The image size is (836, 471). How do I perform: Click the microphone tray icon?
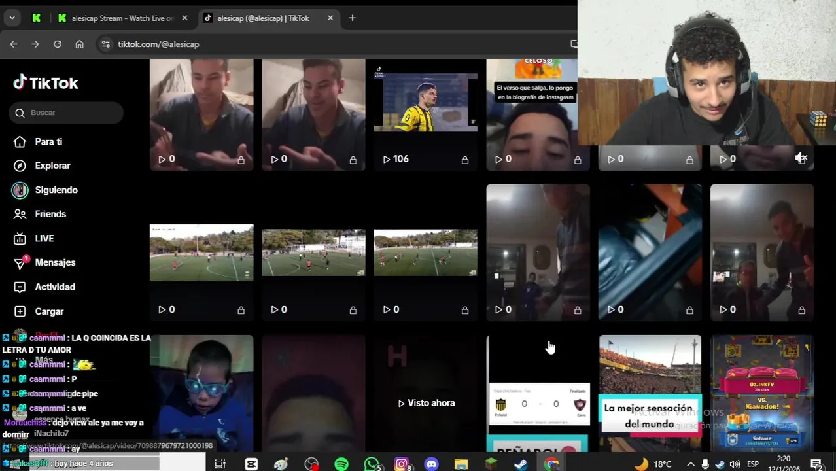click(x=705, y=464)
